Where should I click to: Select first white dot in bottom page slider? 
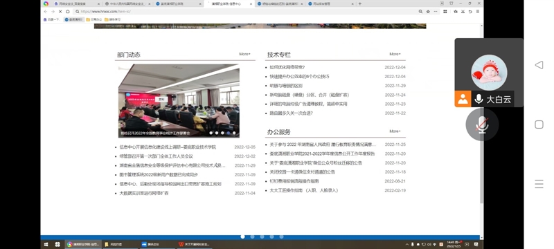tap(243, 237)
